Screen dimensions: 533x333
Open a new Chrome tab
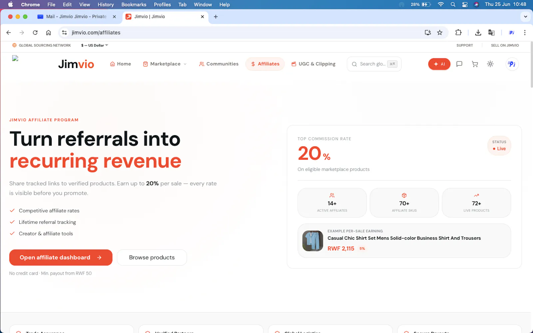[x=216, y=17]
